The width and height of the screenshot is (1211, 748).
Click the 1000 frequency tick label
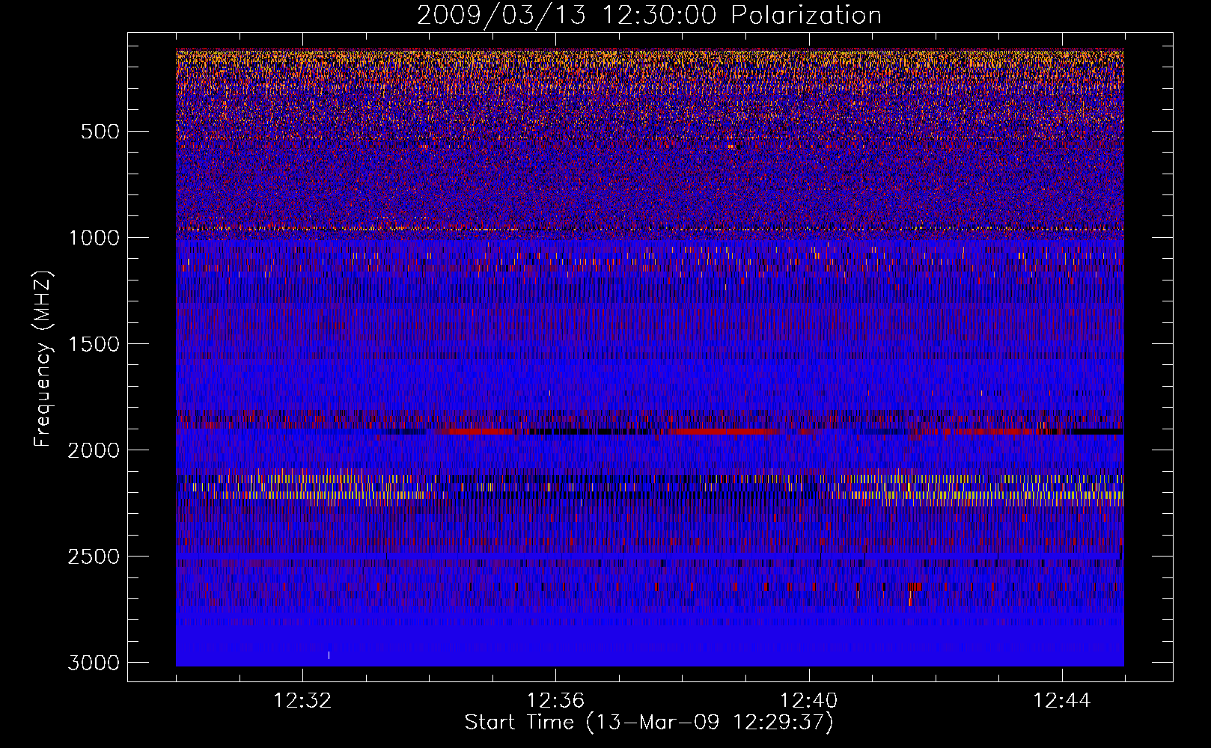coord(94,238)
